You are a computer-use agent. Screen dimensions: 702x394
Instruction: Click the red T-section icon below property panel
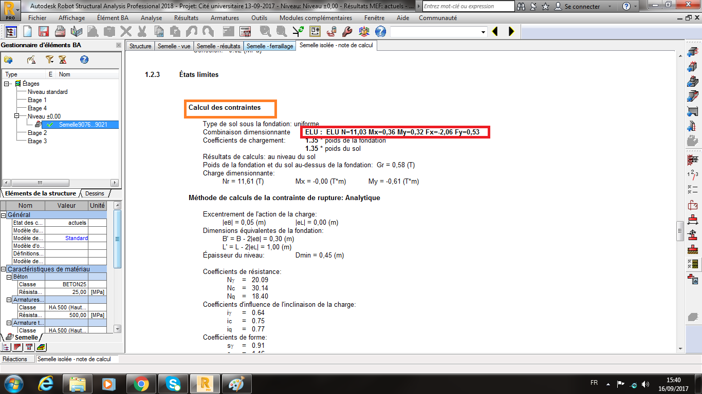pyautogui.click(x=29, y=347)
